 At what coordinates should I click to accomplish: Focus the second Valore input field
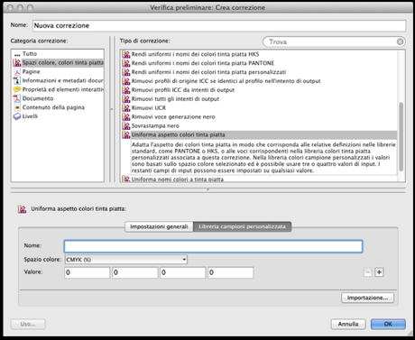135,272
